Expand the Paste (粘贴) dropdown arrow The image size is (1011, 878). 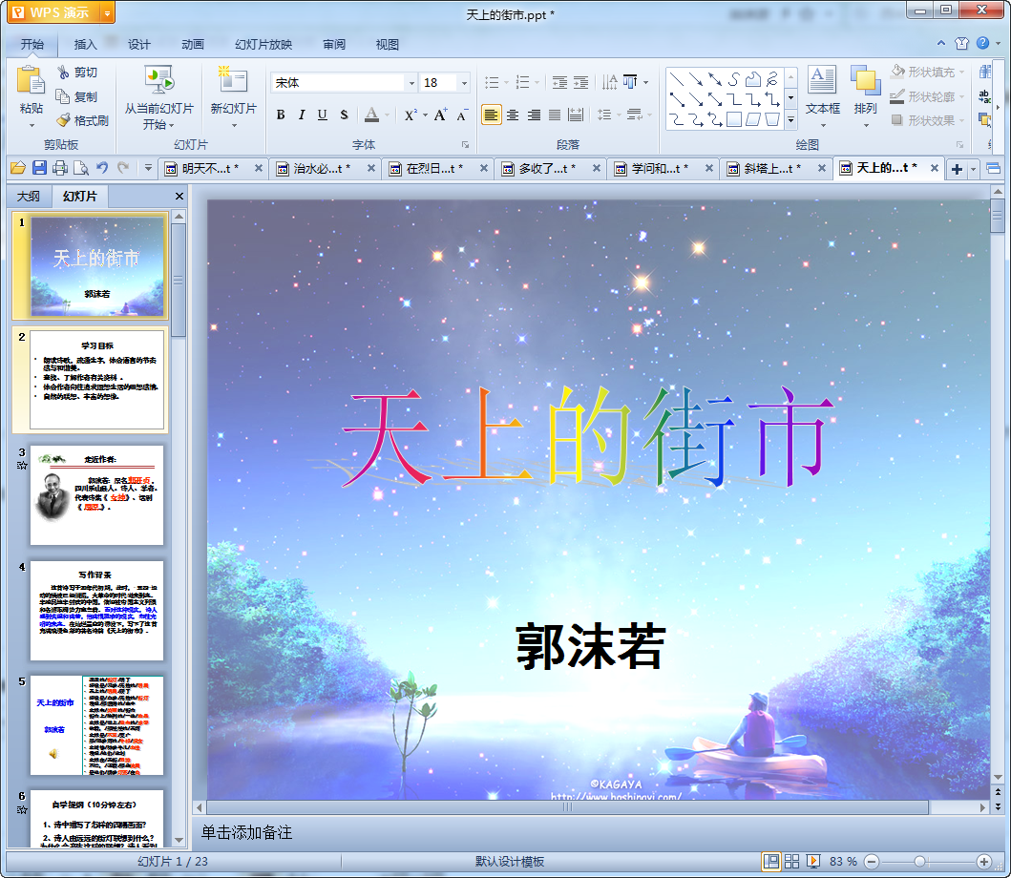[x=32, y=126]
